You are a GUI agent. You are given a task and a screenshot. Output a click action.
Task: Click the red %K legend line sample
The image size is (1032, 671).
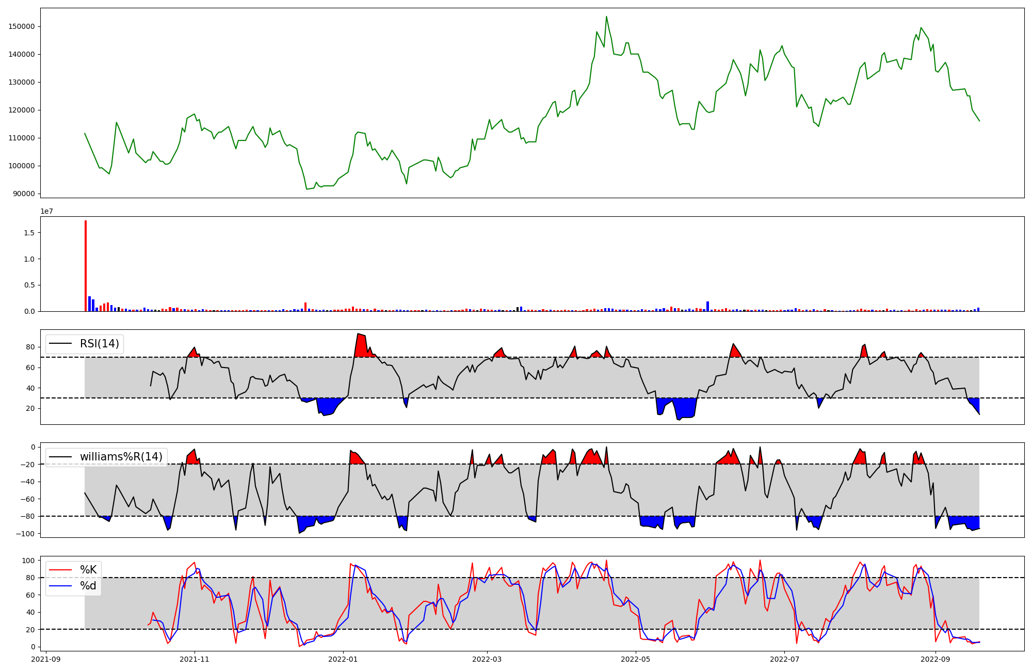click(59, 570)
